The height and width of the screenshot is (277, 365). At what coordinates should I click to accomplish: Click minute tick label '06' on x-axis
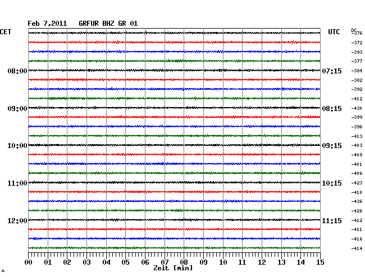coord(145,262)
